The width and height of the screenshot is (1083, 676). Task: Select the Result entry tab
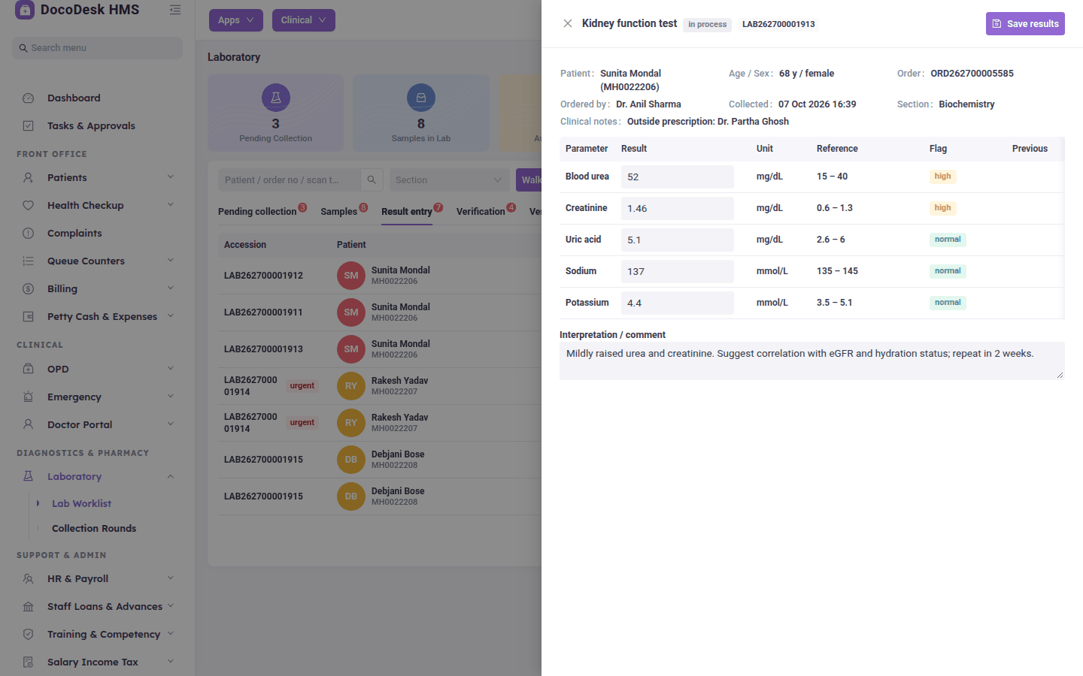click(407, 211)
